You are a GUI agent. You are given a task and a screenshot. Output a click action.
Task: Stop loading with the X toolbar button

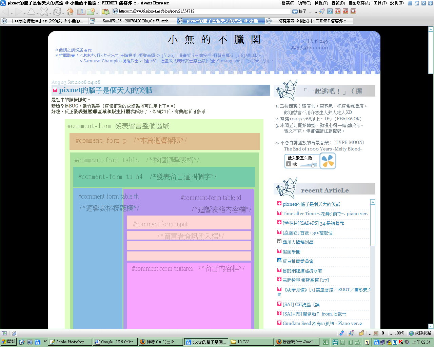pyautogui.click(x=43, y=12)
